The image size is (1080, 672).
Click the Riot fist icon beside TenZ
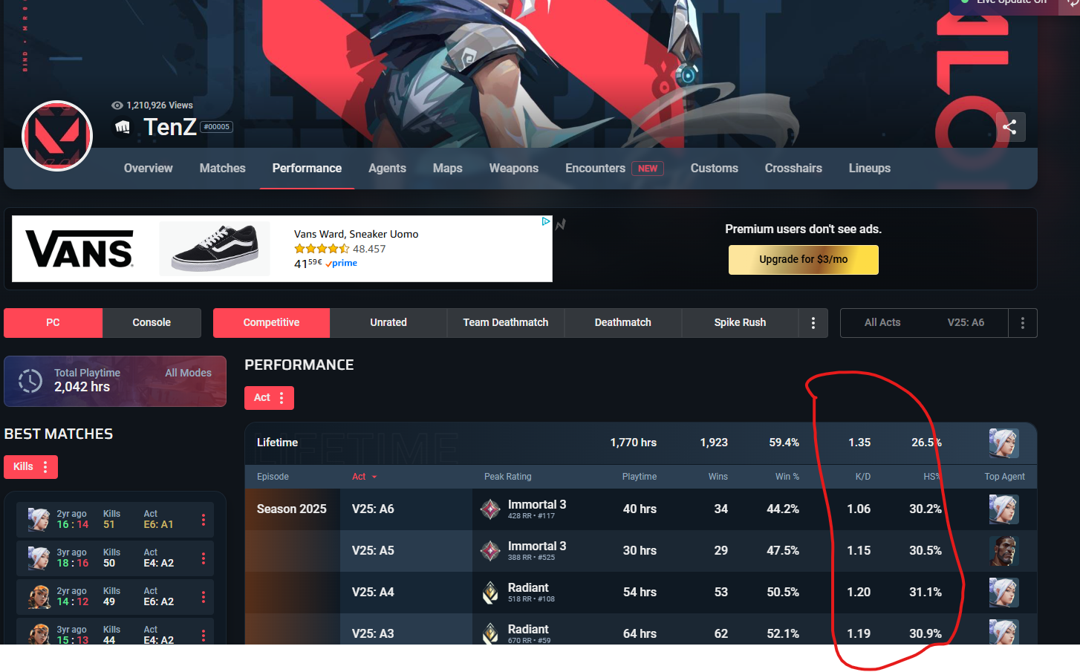tap(123, 128)
